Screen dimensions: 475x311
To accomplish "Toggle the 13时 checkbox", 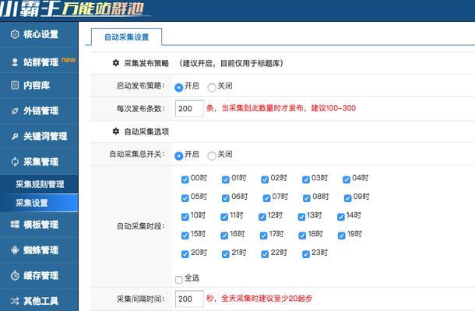I will pyautogui.click(x=301, y=217).
